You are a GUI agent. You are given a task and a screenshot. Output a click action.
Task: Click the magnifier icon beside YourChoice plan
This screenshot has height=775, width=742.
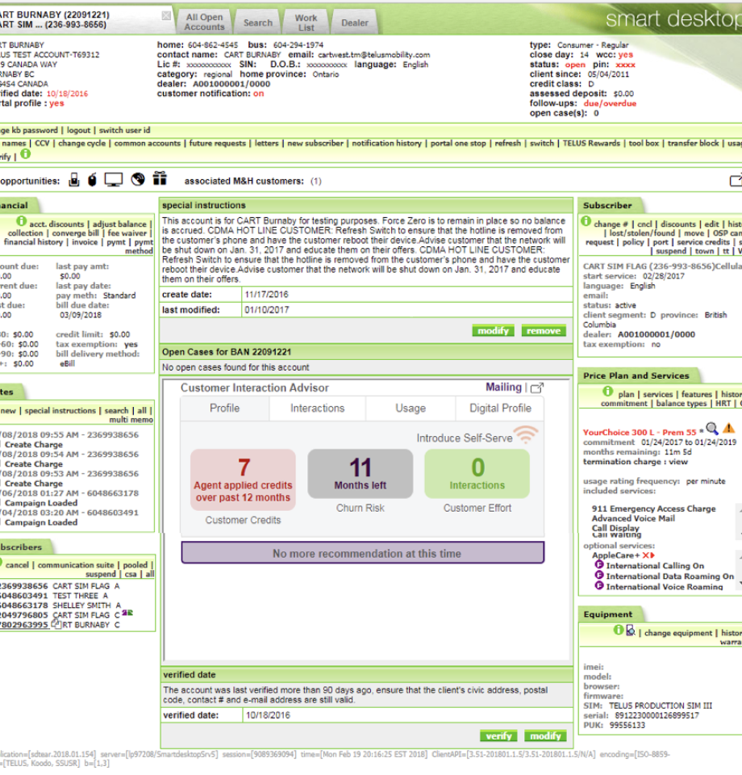click(x=711, y=429)
